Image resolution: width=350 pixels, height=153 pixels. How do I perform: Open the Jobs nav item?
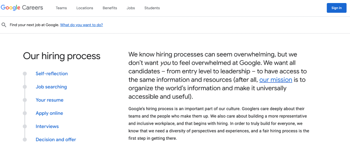131,8
